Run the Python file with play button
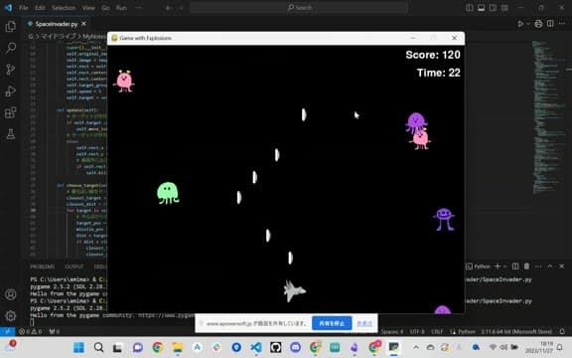 [520, 24]
